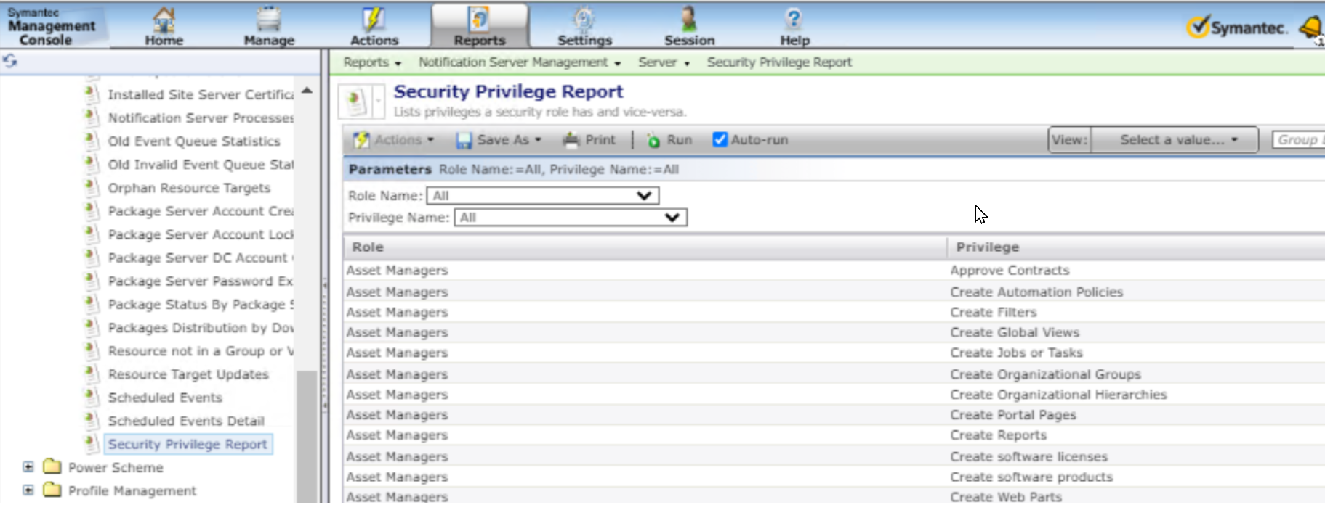Image resolution: width=1325 pixels, height=510 pixels.
Task: Select the Create Portal Pages cell
Action: click(1013, 415)
